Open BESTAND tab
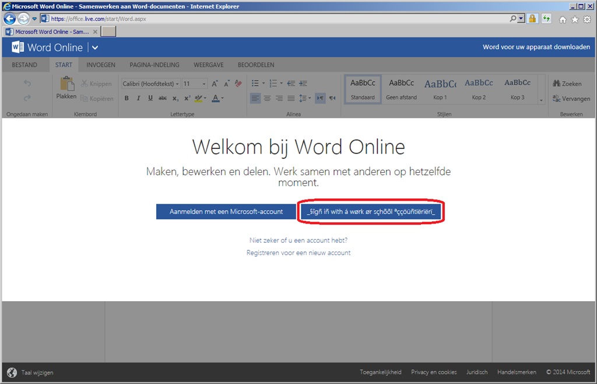Screen dimensions: 597x384 click(24, 65)
